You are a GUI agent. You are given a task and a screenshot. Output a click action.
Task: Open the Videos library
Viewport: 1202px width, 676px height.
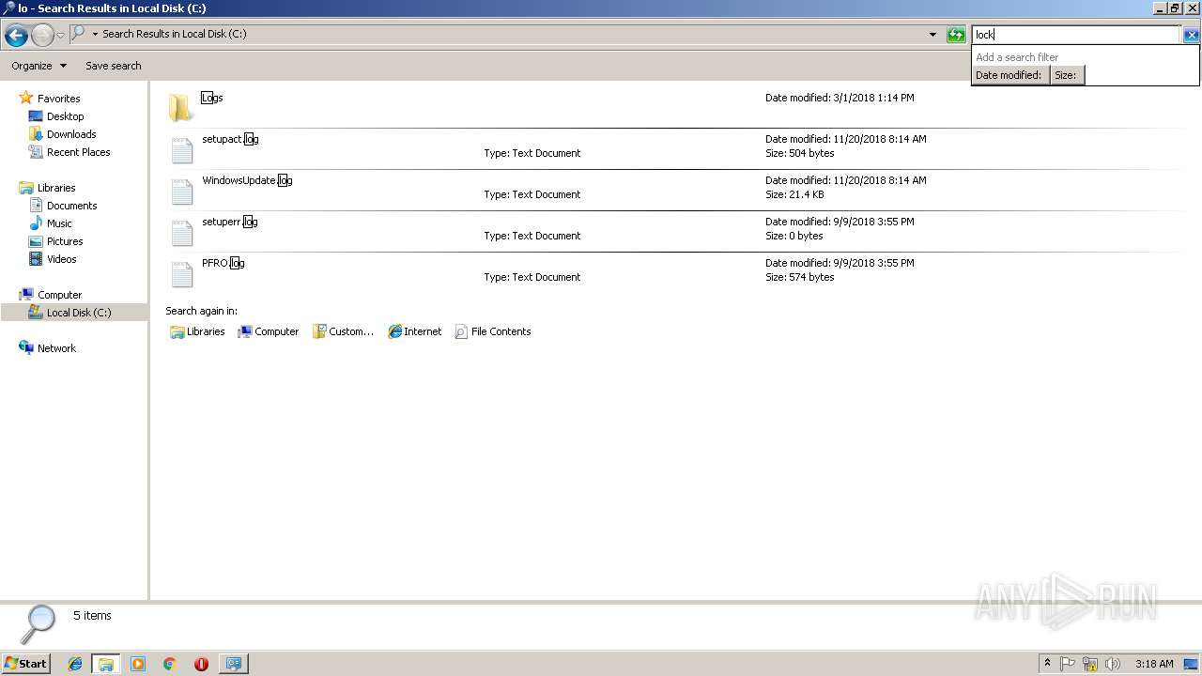pos(61,259)
